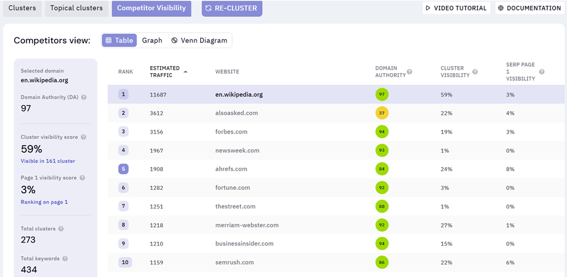Click estimated traffic value 3612
This screenshot has height=277, width=567.
click(156, 113)
